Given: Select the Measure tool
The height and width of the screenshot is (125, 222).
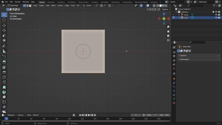Looking at the screenshot, I should click(4, 51).
